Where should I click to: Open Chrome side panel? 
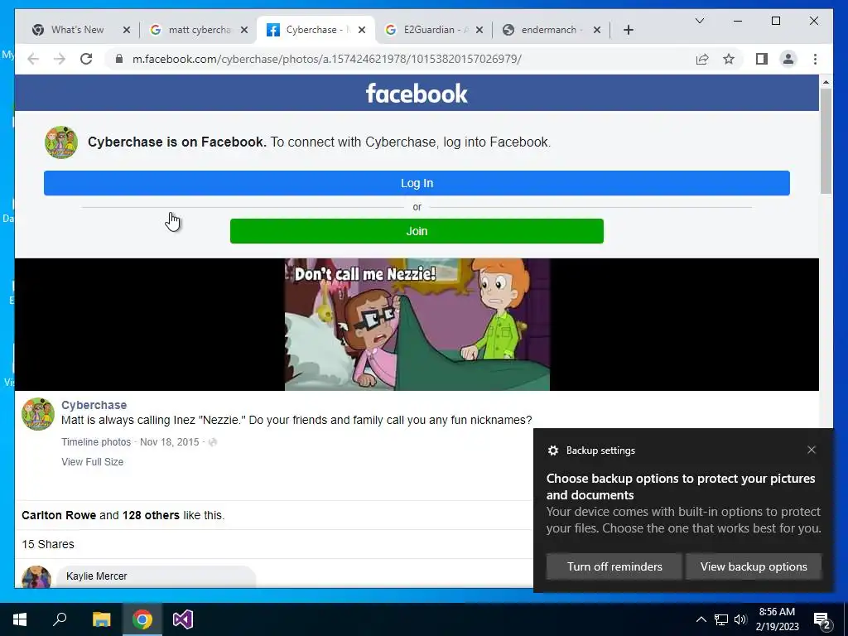tap(762, 59)
